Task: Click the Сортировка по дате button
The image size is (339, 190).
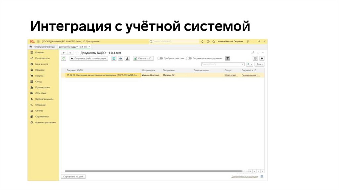Action: click(73, 177)
